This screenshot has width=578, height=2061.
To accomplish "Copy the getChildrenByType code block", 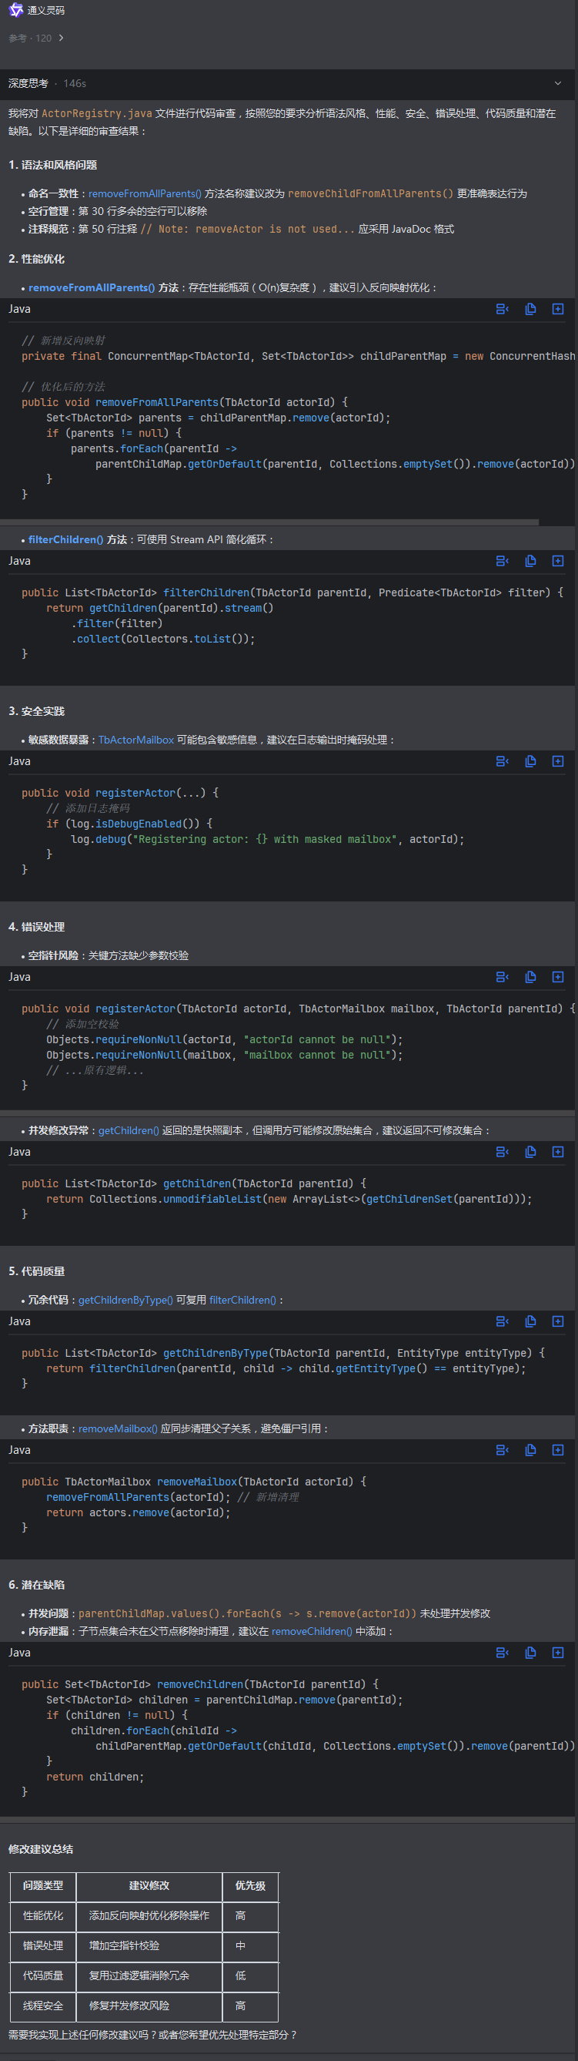I will (x=530, y=1321).
